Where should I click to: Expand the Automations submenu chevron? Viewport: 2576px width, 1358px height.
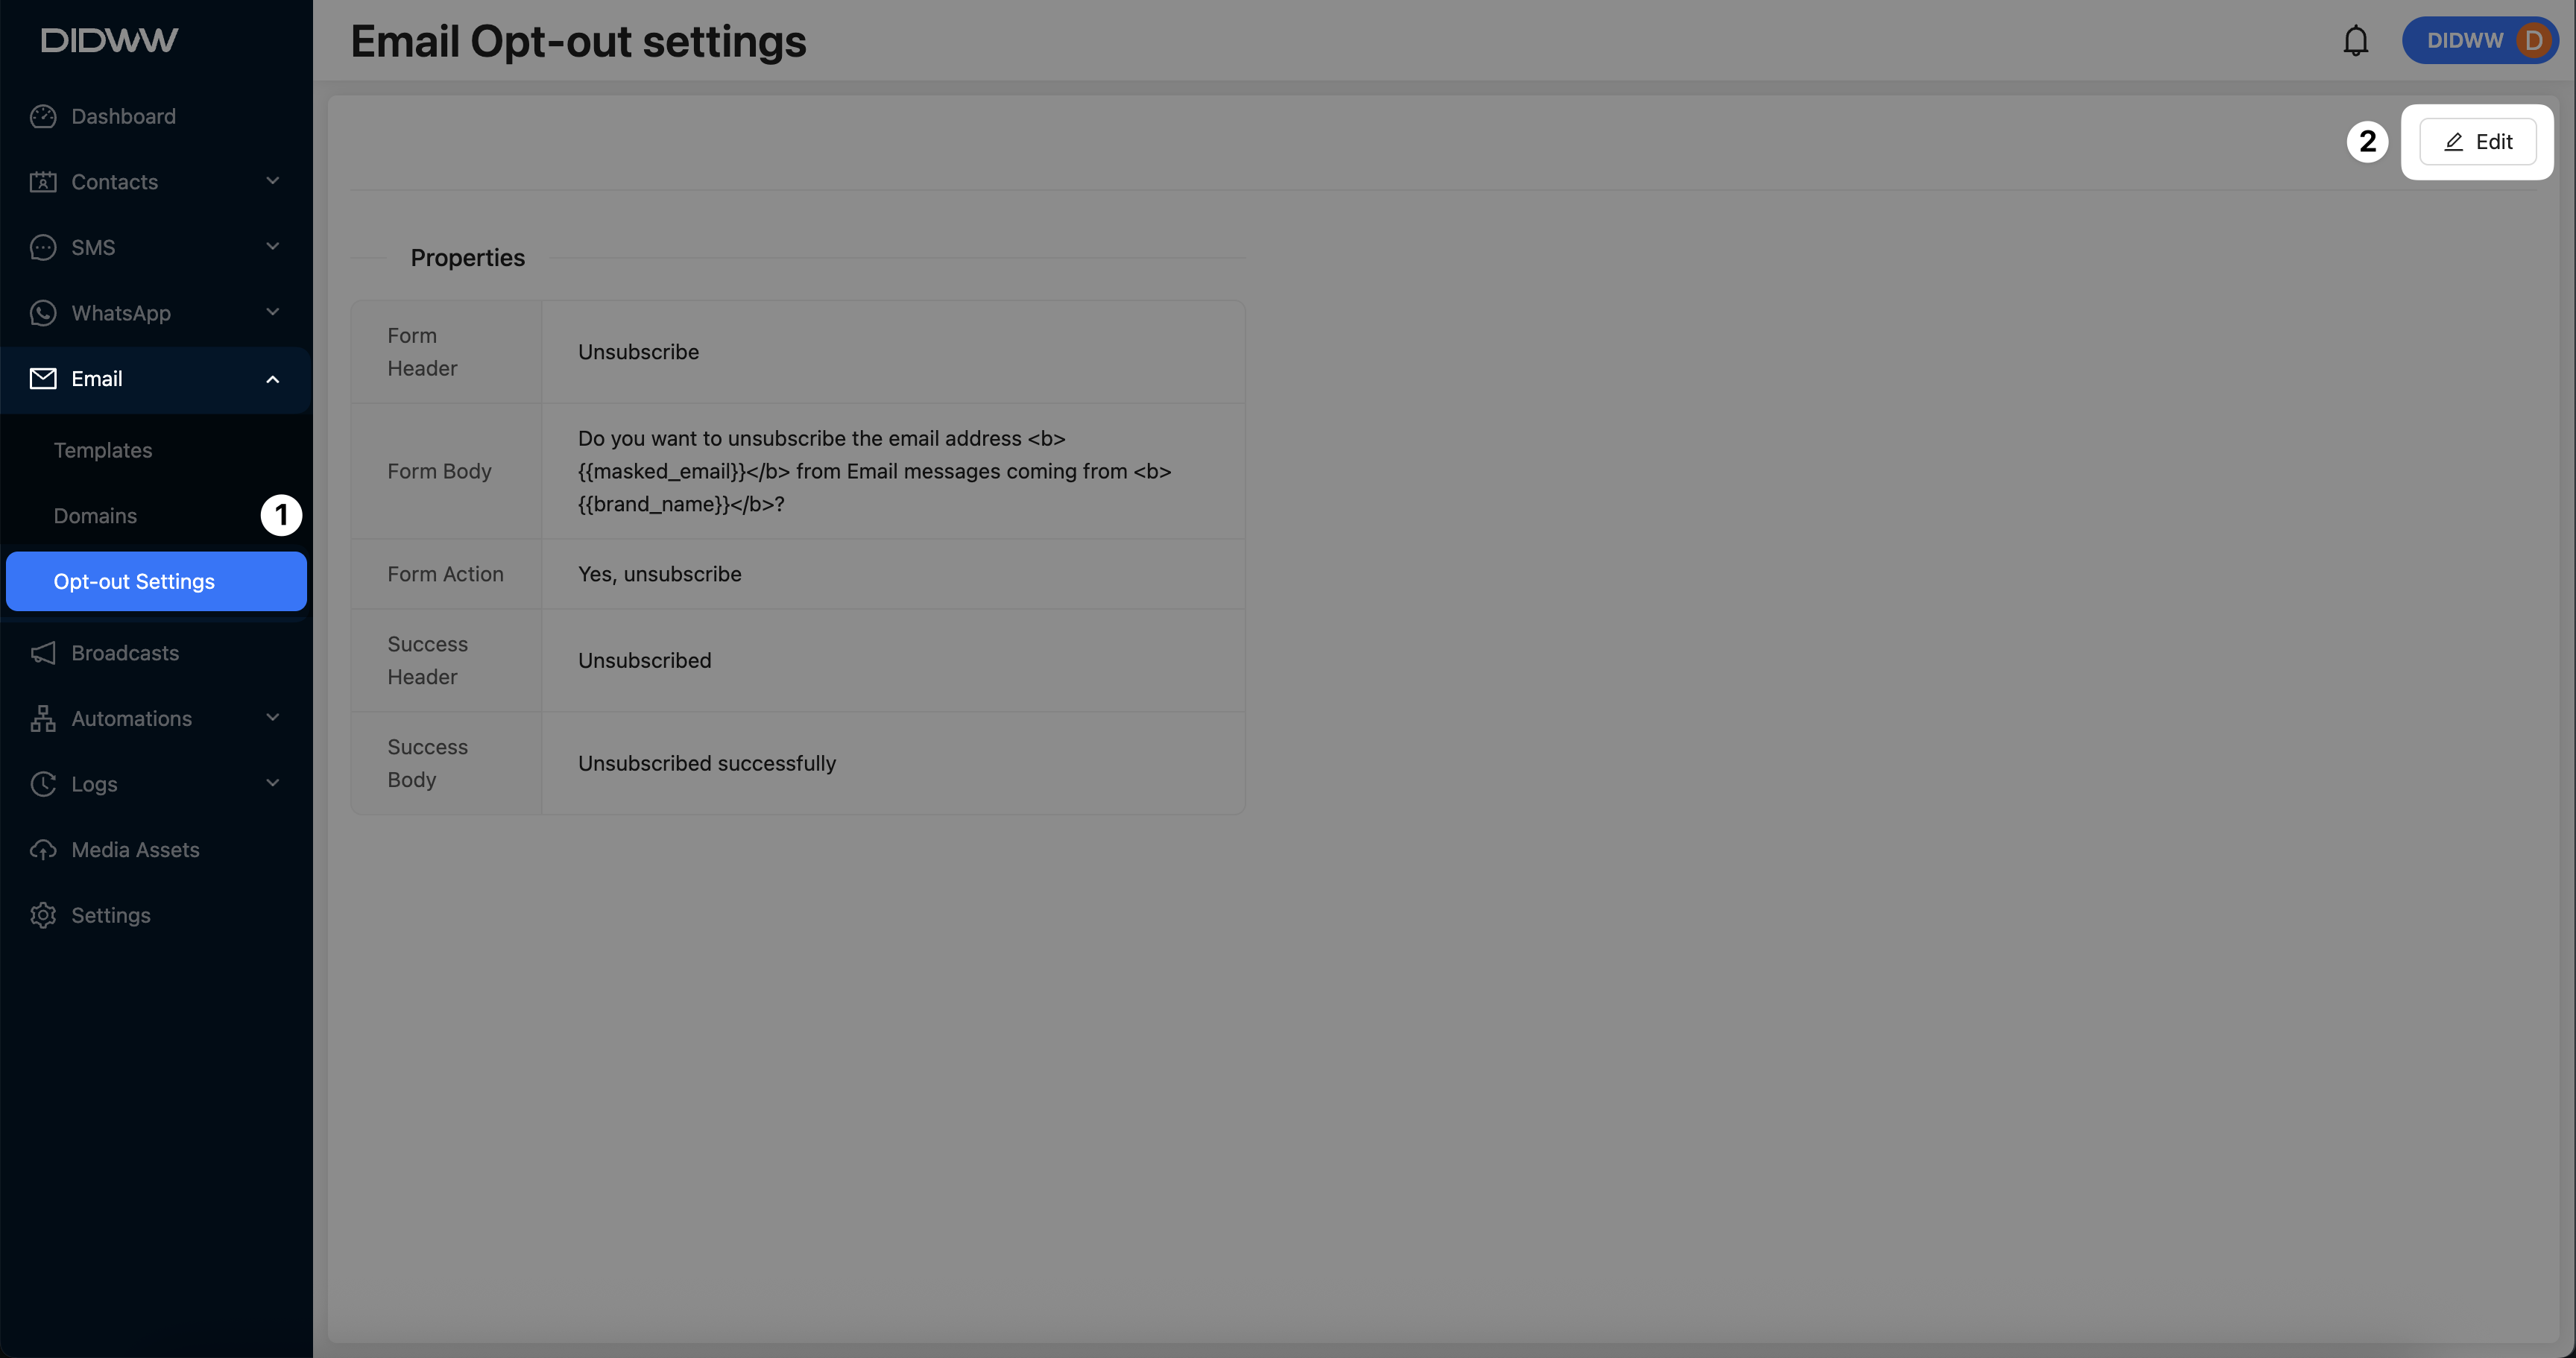click(x=272, y=718)
